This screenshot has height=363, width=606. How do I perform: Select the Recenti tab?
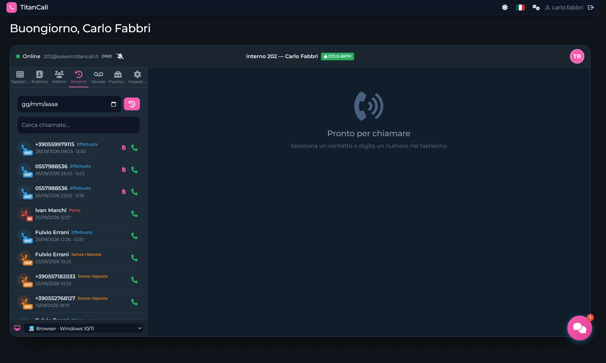79,77
